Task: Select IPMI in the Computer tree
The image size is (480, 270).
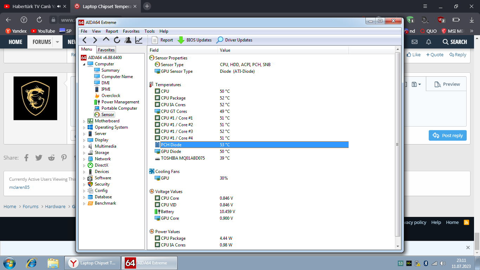Action: coord(106,89)
